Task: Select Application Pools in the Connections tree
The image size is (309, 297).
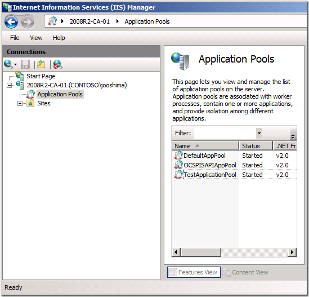Action: [60, 94]
